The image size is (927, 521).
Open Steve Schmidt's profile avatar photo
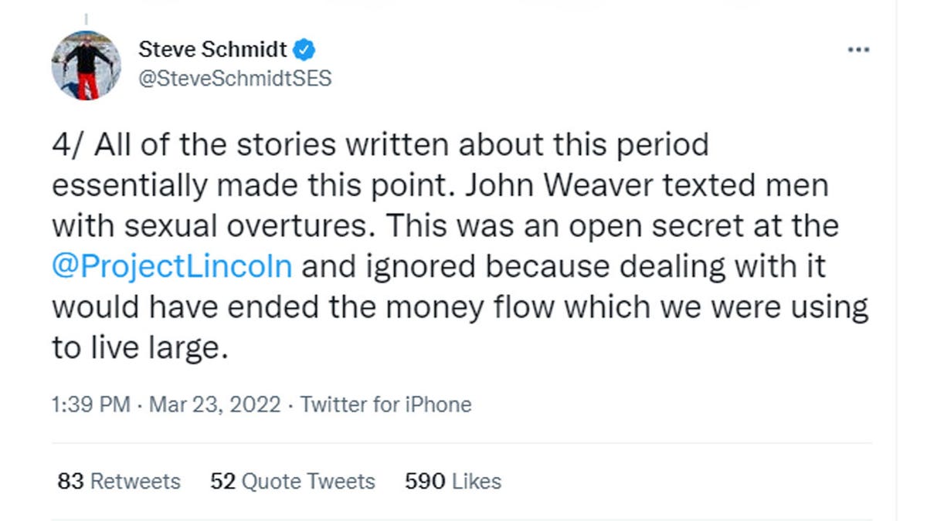pos(86,66)
